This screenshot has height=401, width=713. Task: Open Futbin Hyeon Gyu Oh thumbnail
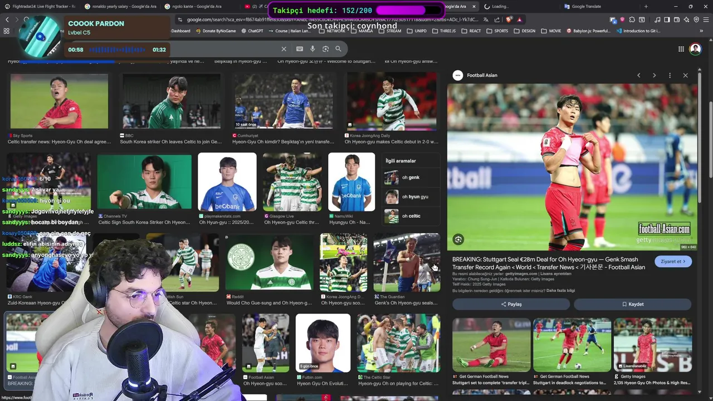pos(323,343)
